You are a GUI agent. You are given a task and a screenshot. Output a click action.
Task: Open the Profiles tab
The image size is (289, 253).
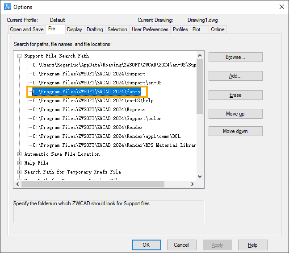click(180, 29)
